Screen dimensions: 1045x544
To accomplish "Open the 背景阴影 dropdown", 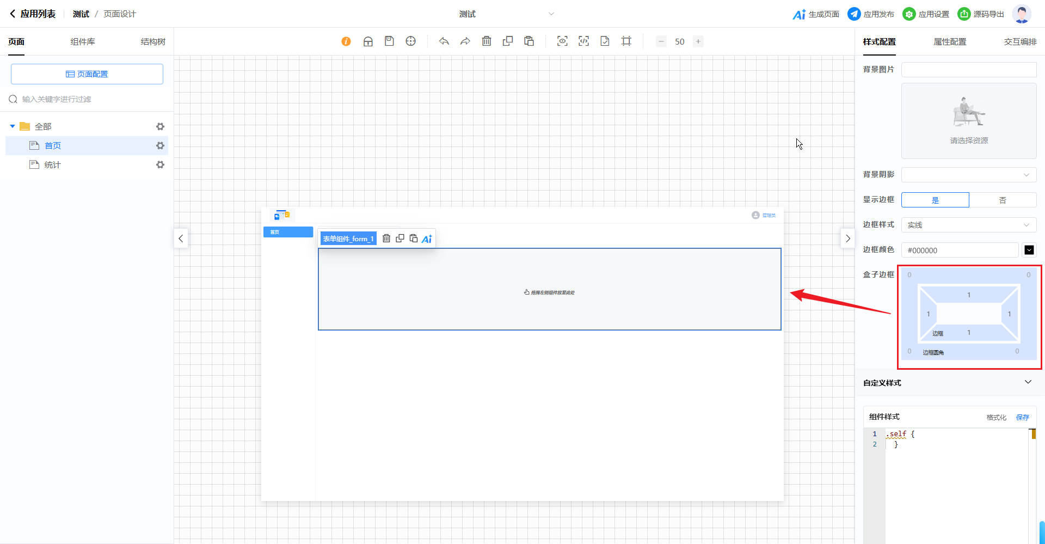I will (969, 175).
